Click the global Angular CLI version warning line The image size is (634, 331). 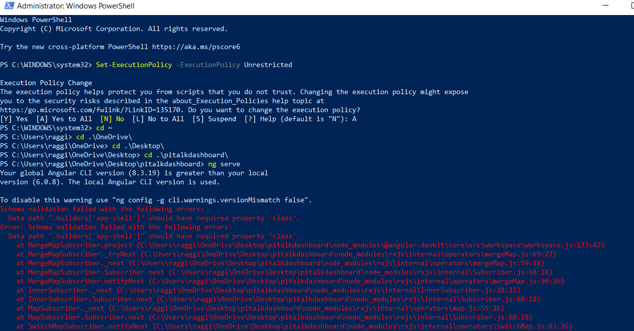point(134,173)
